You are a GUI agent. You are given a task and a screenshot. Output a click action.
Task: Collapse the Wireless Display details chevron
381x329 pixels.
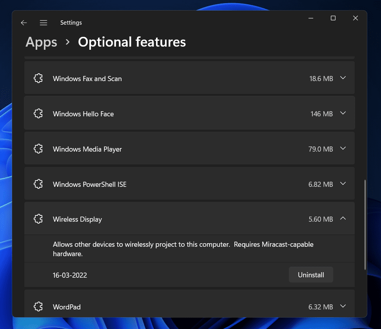(x=343, y=219)
